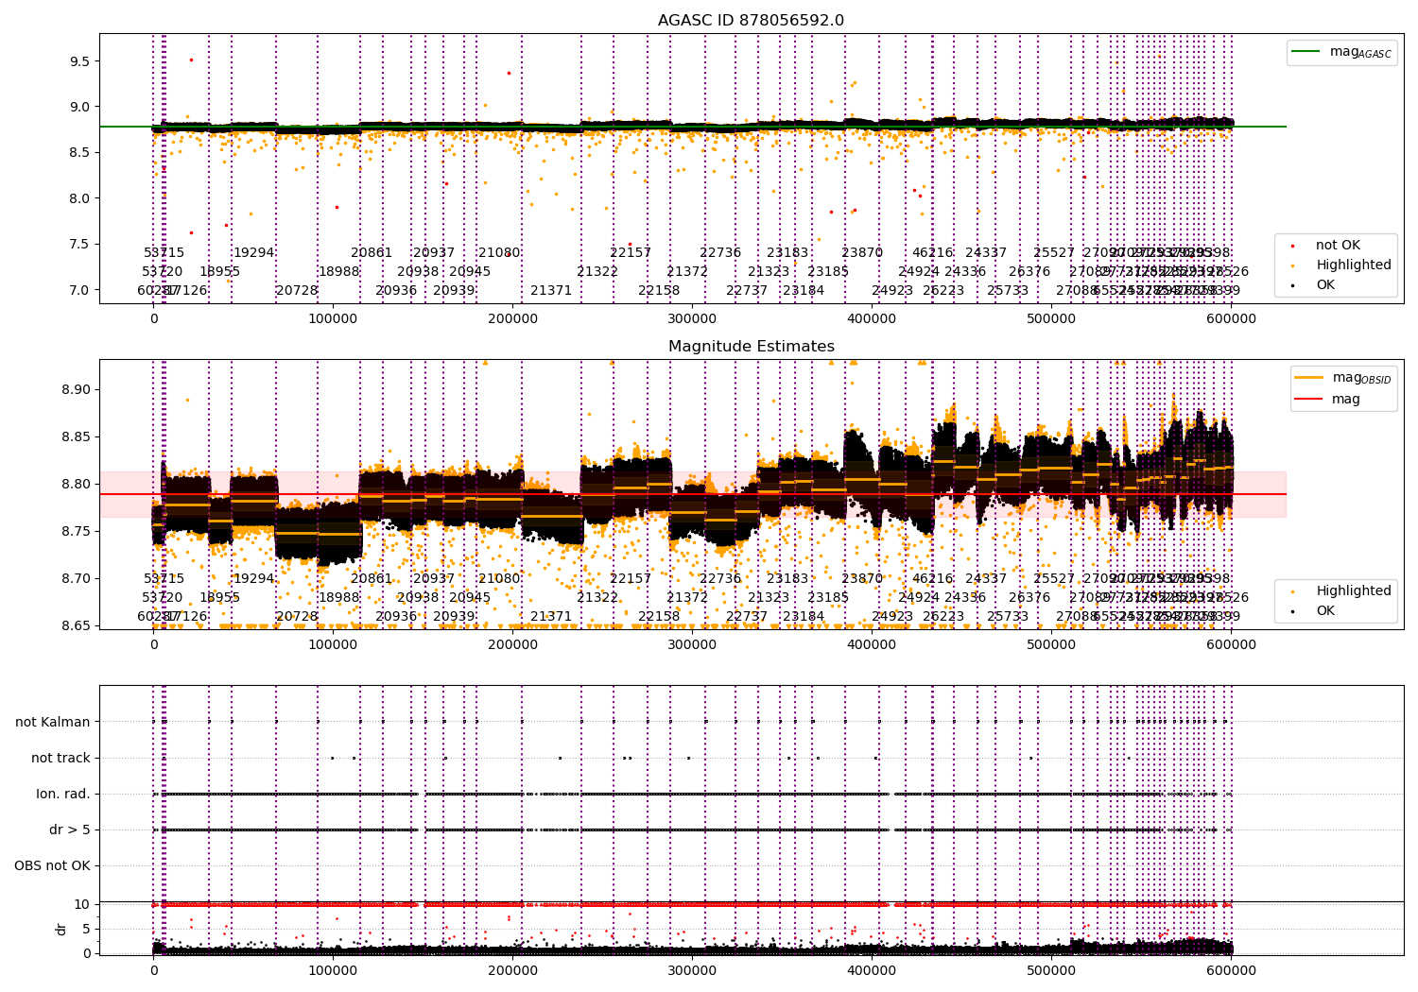
Task: Click the 7.5 tick on top plot
Action: (x=79, y=245)
